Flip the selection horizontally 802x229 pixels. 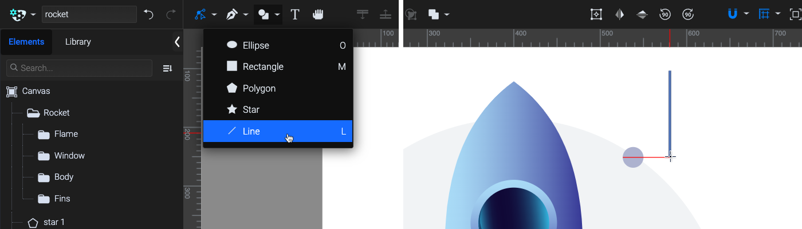pyautogui.click(x=619, y=14)
